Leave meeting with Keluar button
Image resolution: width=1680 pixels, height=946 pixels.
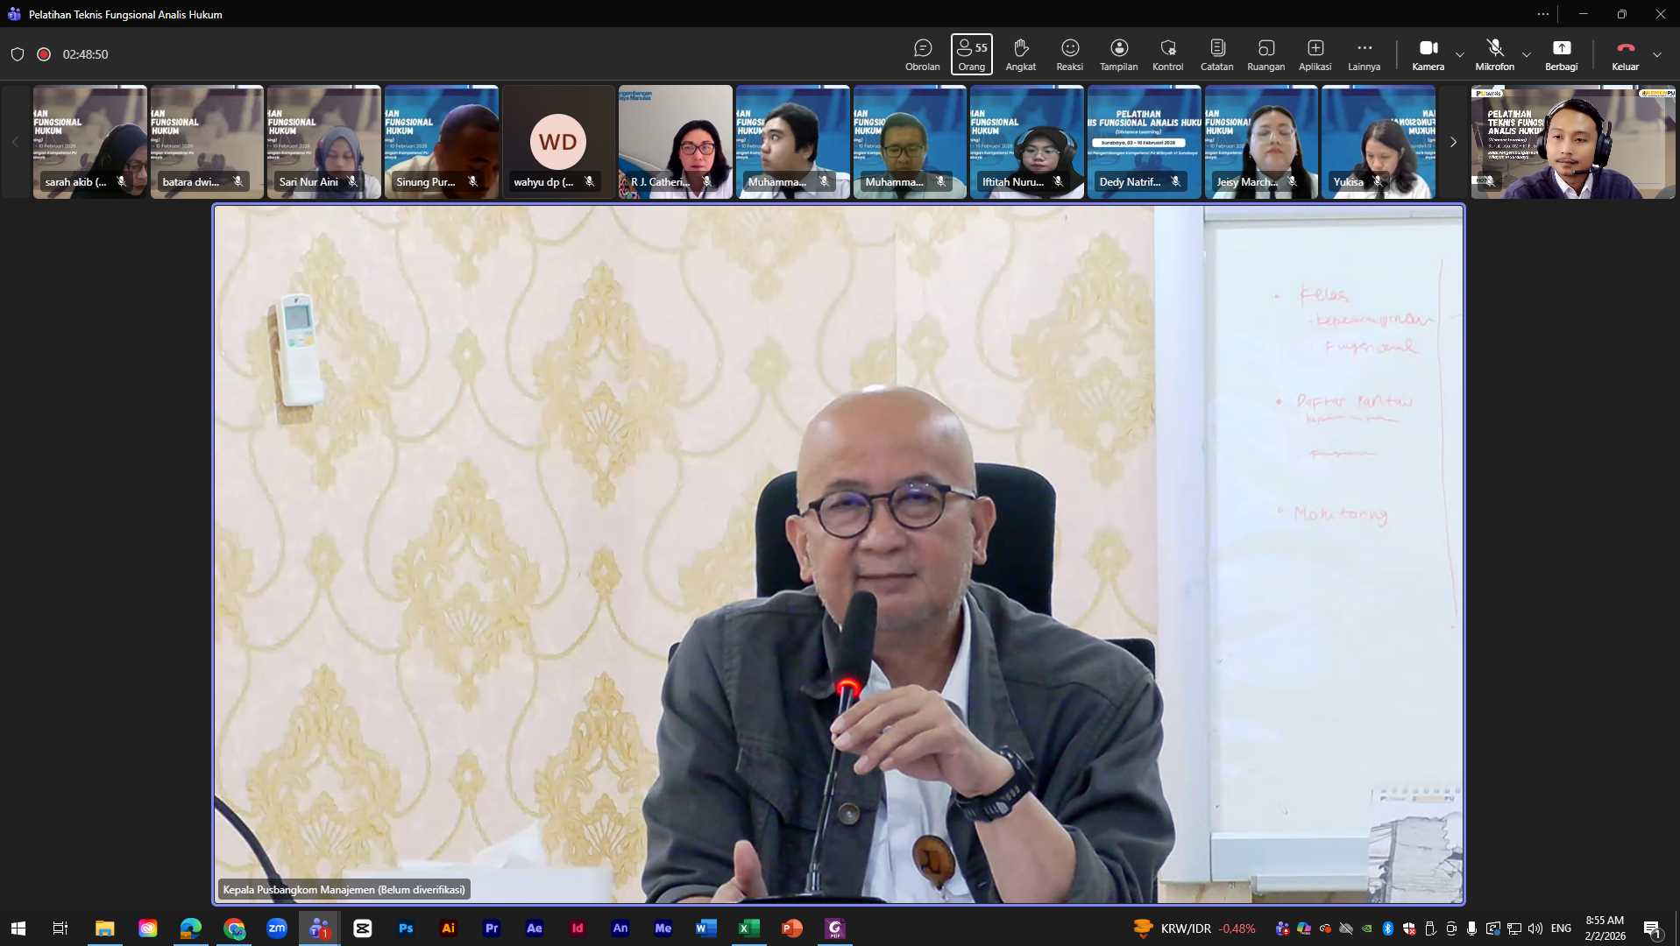pyautogui.click(x=1625, y=54)
